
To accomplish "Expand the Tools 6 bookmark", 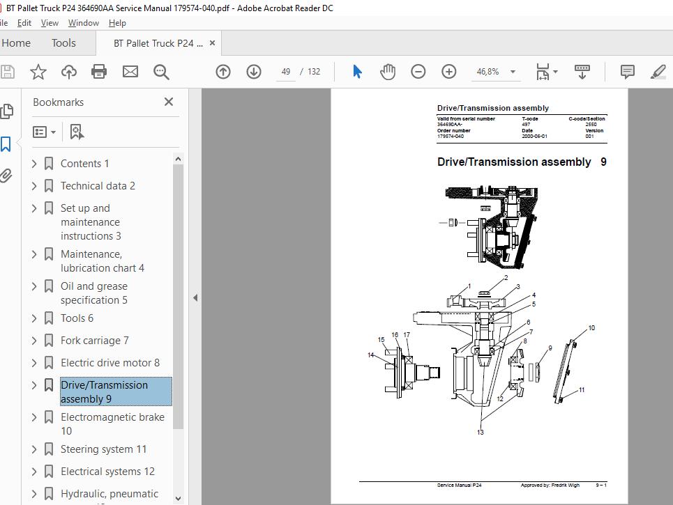I will (x=34, y=318).
